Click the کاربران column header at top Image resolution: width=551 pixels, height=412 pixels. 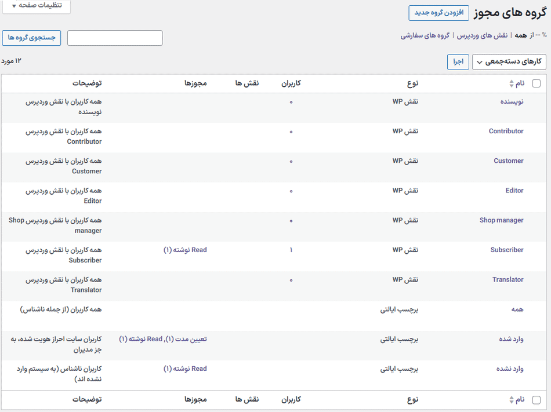click(x=291, y=83)
